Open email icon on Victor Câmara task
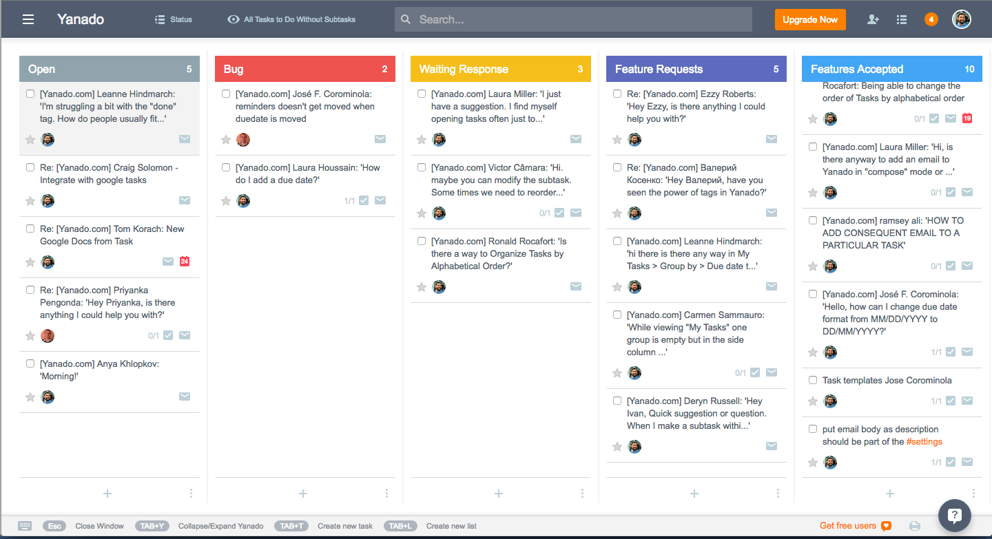The image size is (992, 539). [576, 213]
